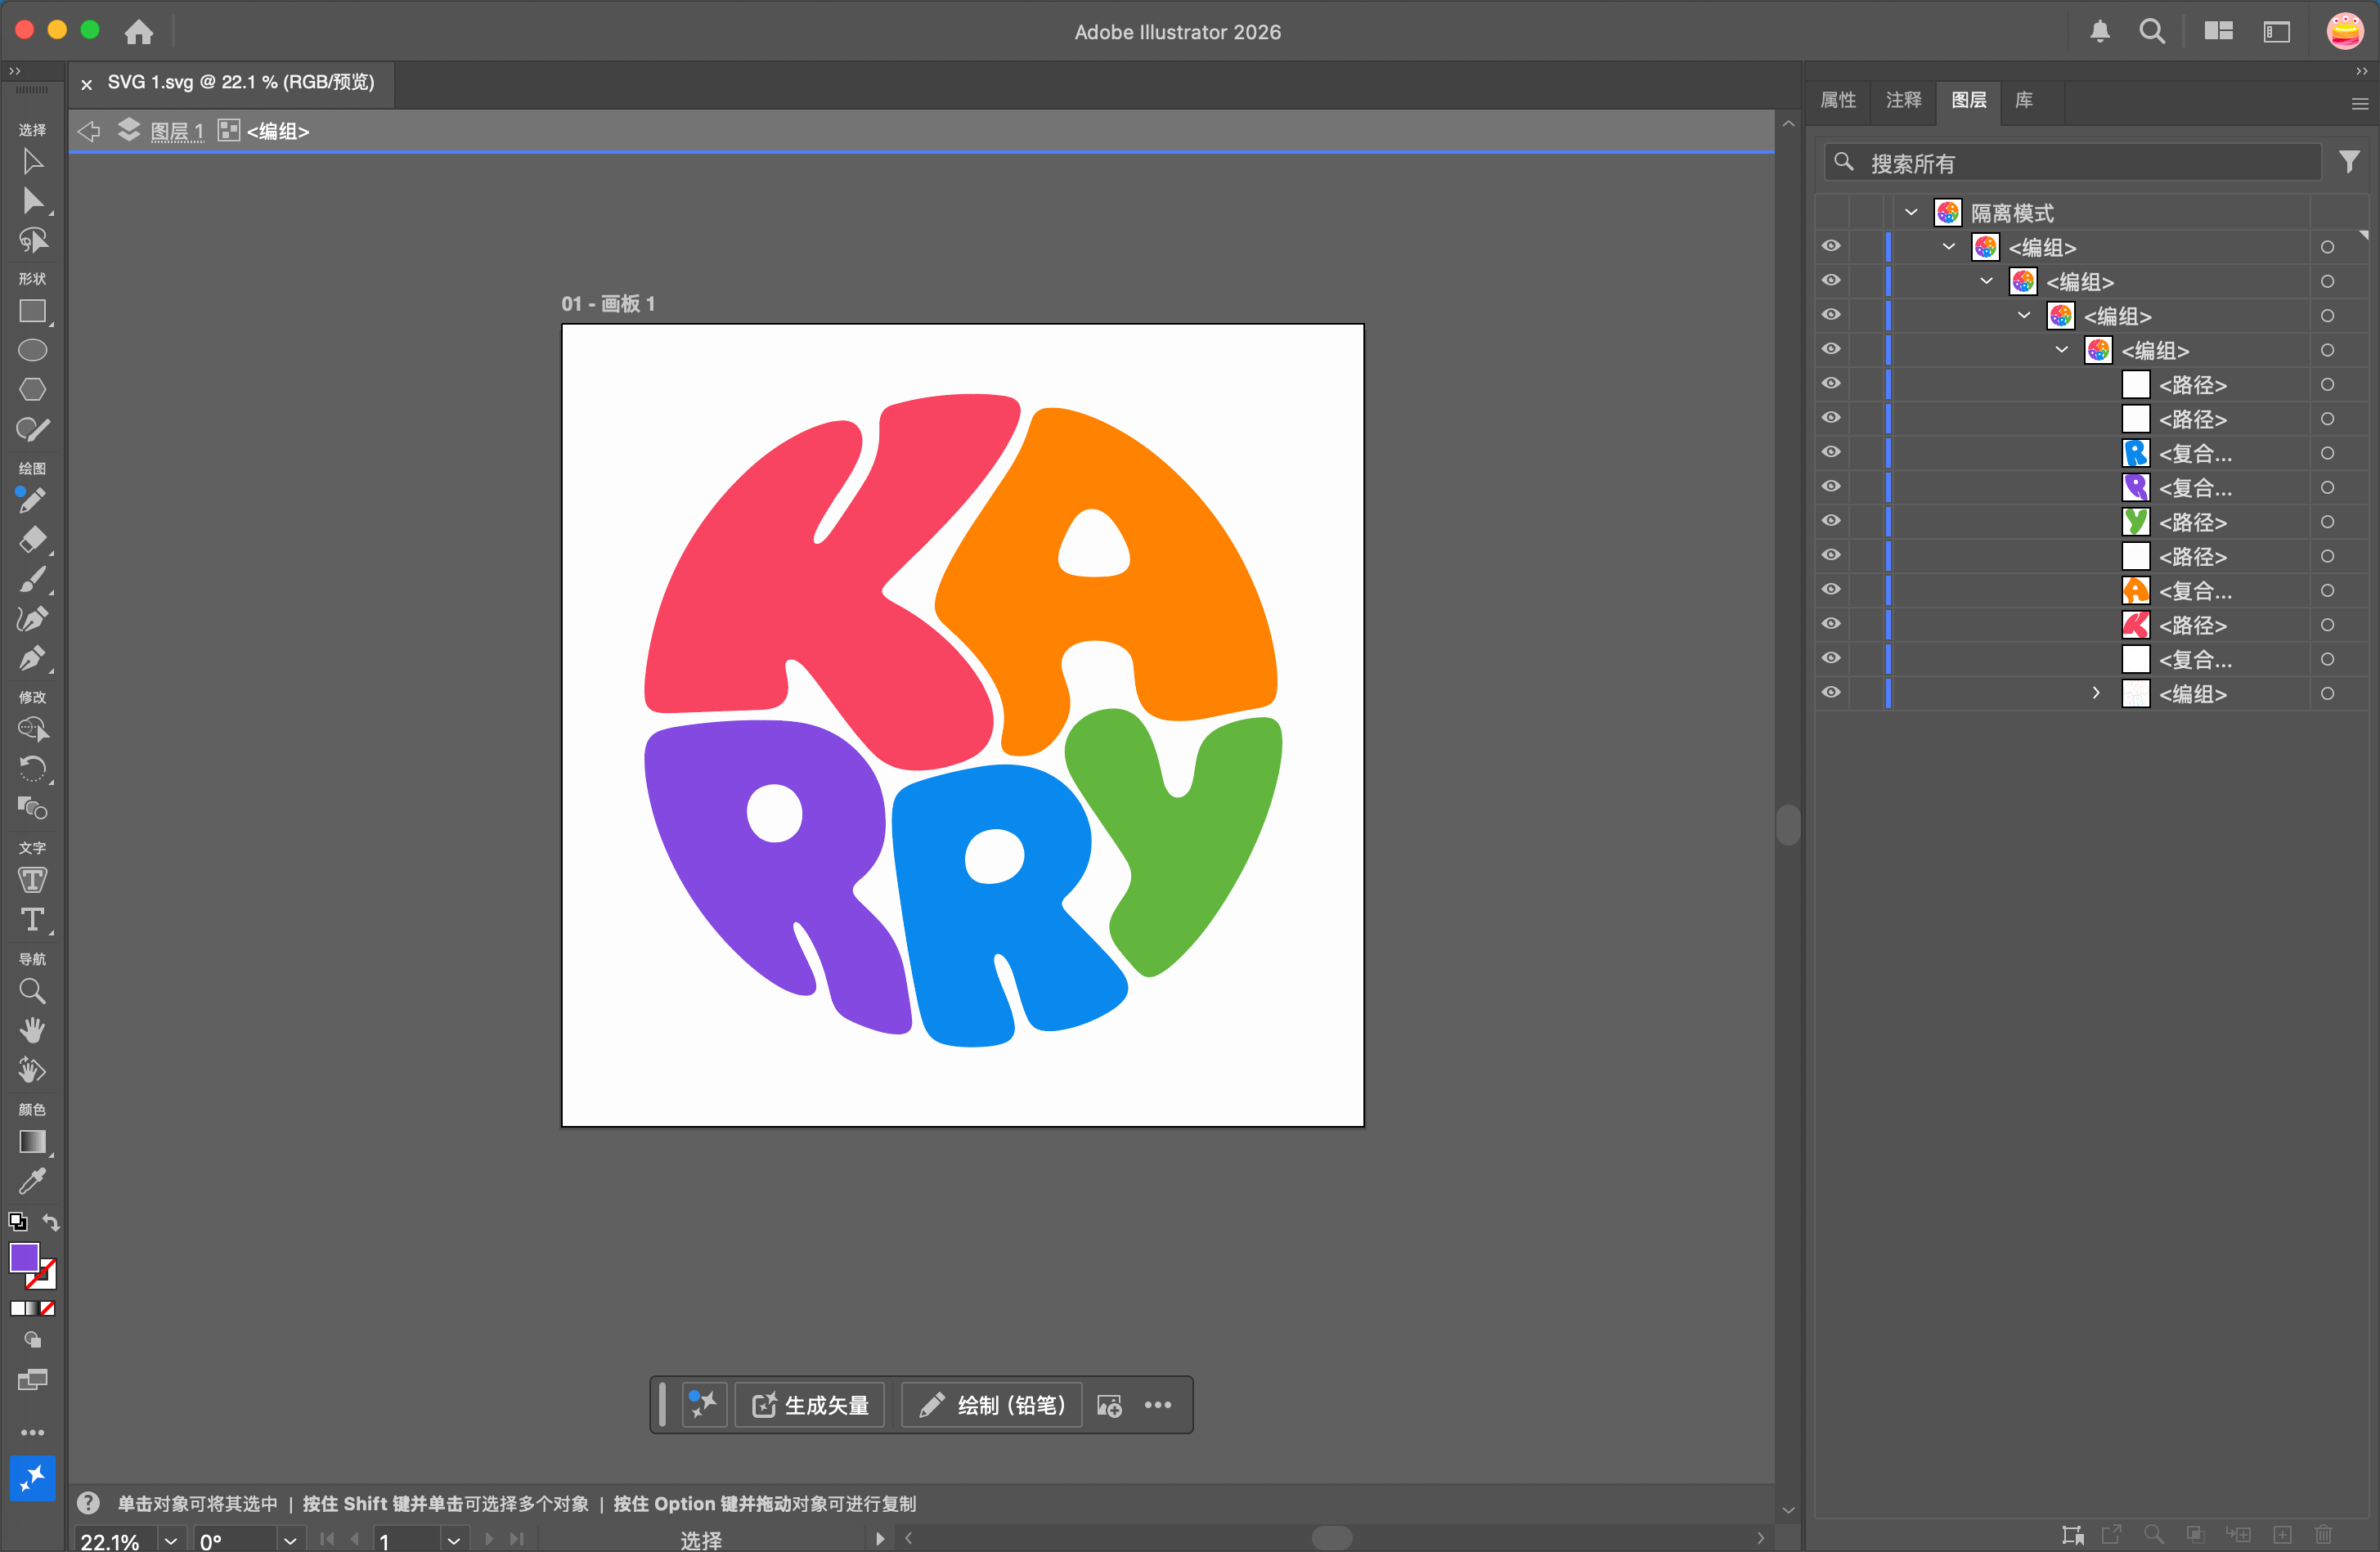This screenshot has width=2380, height=1552.
Task: Click the blue generative sparkle button
Action: click(x=32, y=1478)
